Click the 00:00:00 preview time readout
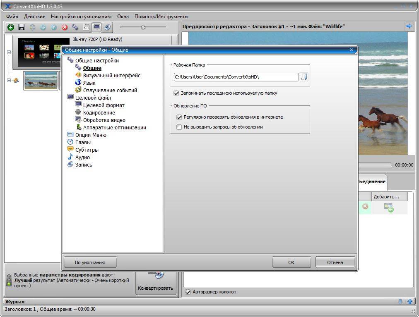Screen dimensions: 419x317 point(404,165)
